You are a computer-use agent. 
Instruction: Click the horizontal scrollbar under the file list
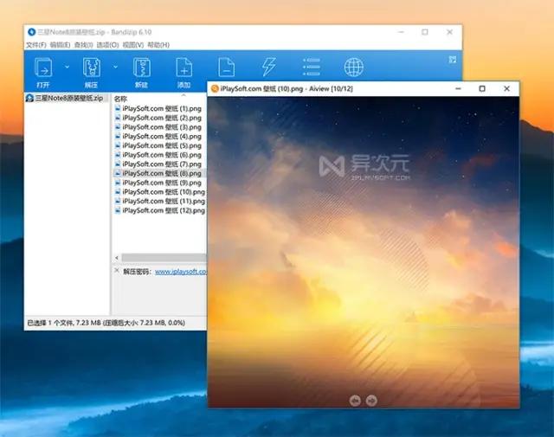164,258
